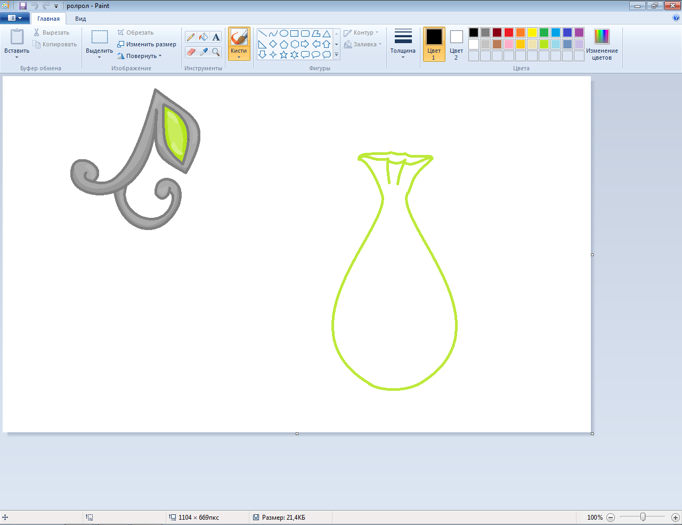The image size is (682, 525).
Task: Choose the Eraser tool
Action: [x=191, y=52]
